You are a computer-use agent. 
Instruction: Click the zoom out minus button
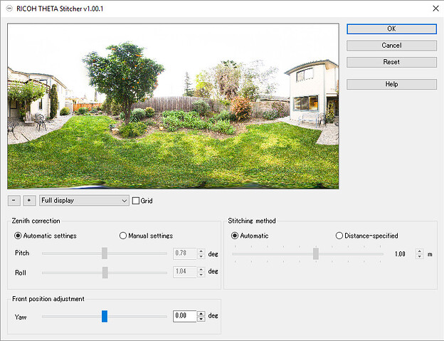coord(14,201)
